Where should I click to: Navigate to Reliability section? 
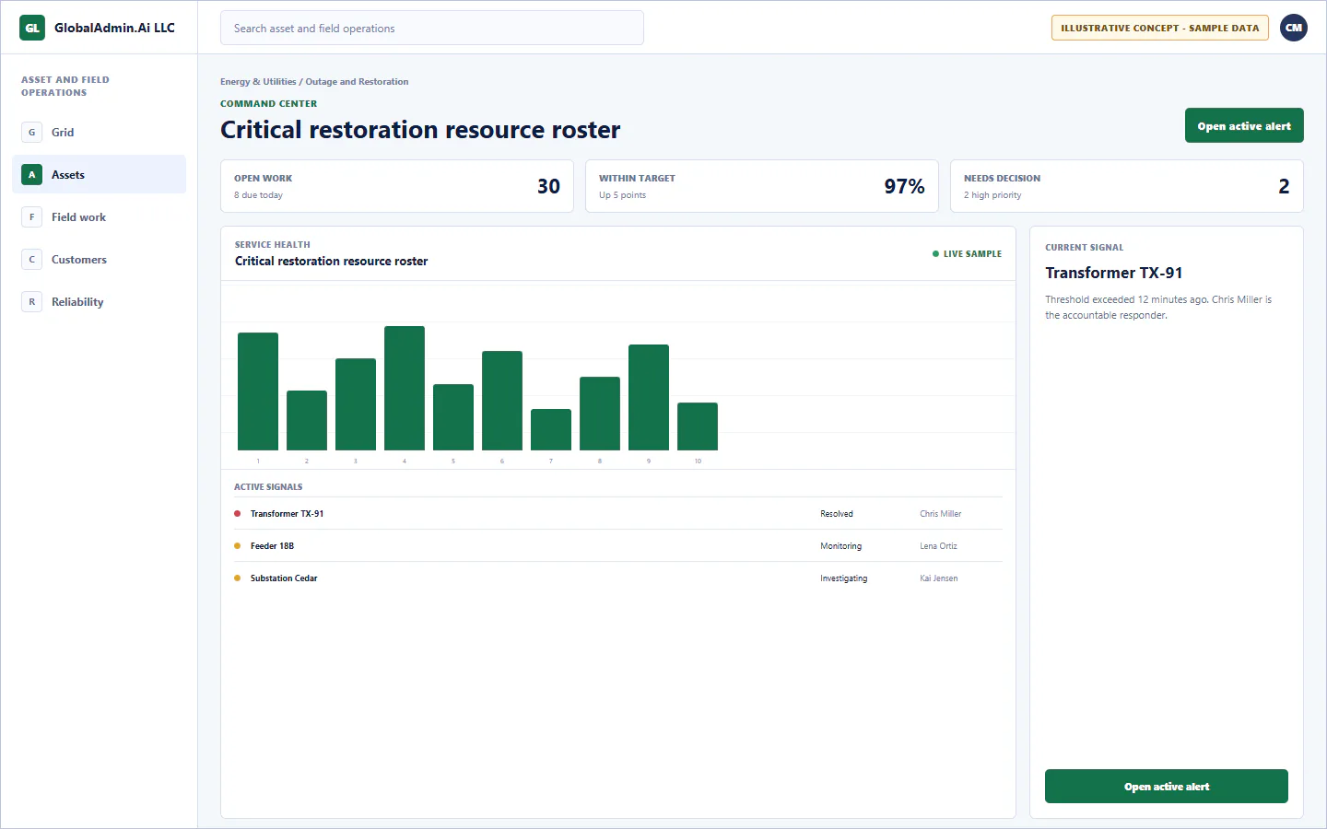click(100, 301)
